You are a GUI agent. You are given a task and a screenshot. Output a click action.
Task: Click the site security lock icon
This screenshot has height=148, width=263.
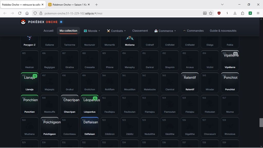click(41, 13)
